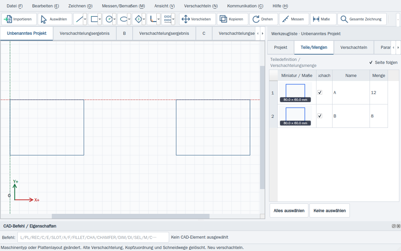Open the ellipse tool dropdown arrow
The image size is (401, 251).
point(129,19)
